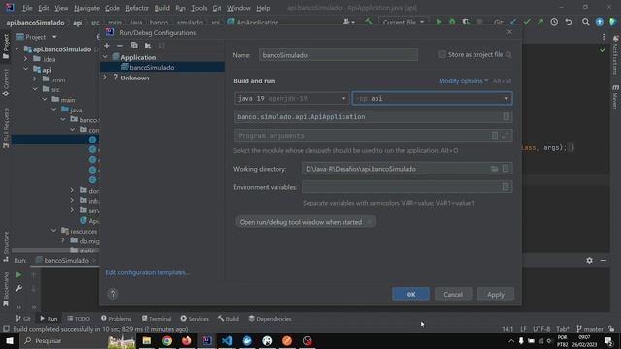Screen dimensions: 621x349
Task: Open Modify options dropdown
Action: (463, 81)
